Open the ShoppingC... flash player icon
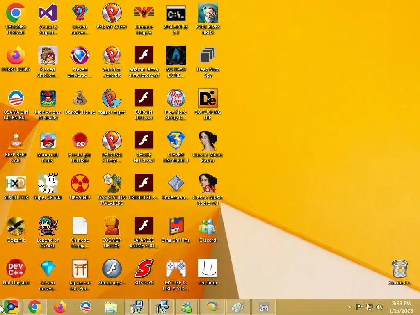Screen dimensions: 420x315 (x=112, y=268)
